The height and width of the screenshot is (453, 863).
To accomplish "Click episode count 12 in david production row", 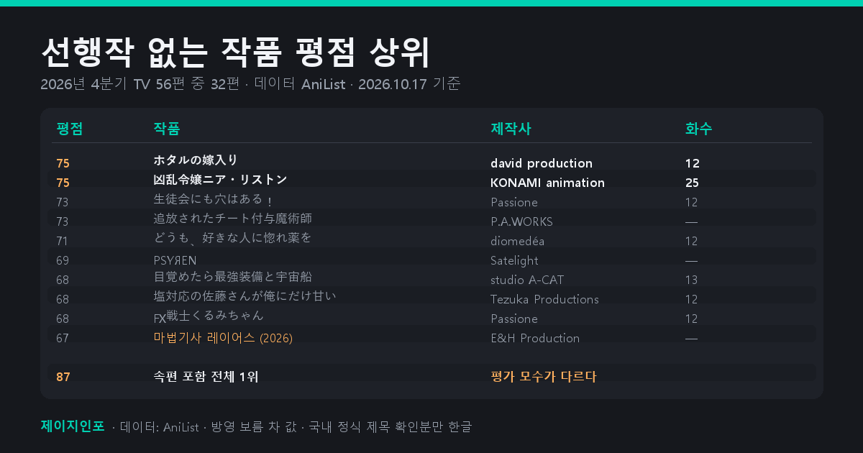I will coord(692,164).
